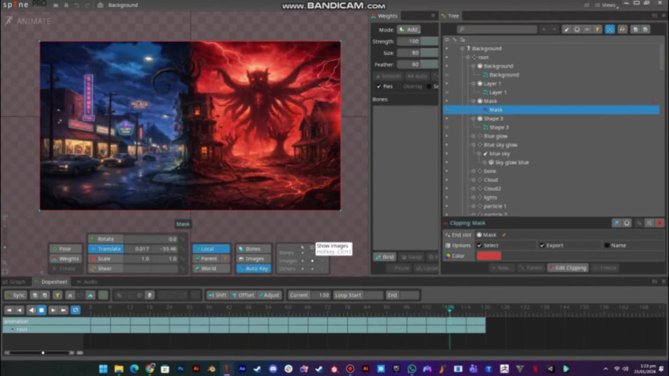Expand the lights bone node
This screenshot has width=669, height=376.
pos(473,197)
